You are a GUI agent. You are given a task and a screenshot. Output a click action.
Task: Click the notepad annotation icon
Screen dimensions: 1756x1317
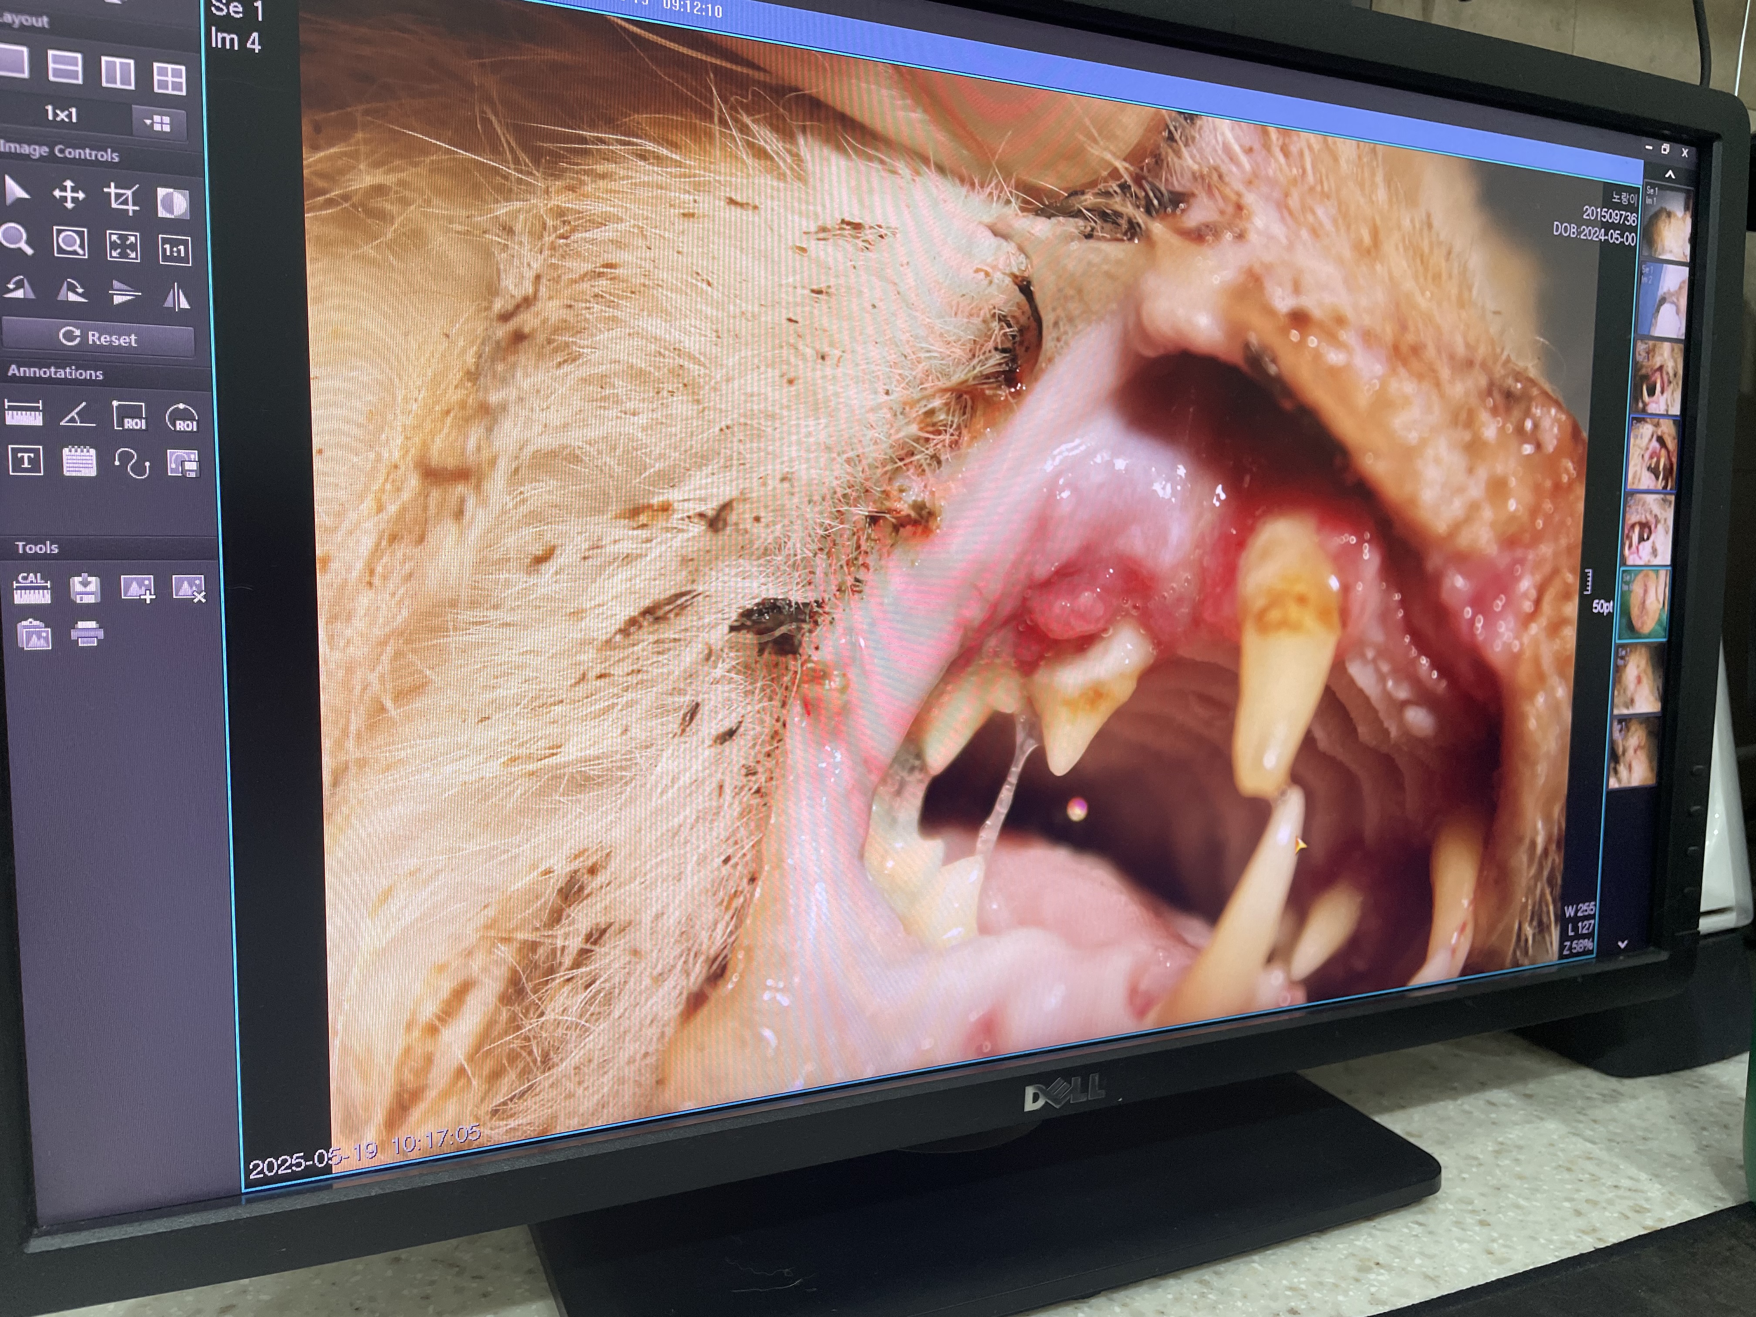point(78,462)
